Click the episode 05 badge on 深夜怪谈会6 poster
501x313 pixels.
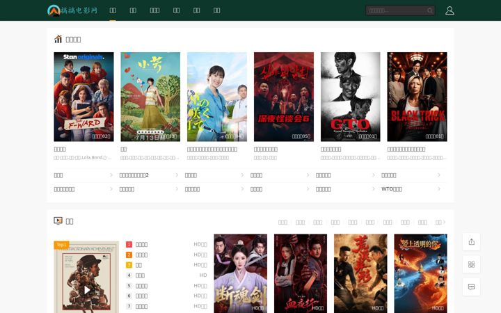[301, 136]
